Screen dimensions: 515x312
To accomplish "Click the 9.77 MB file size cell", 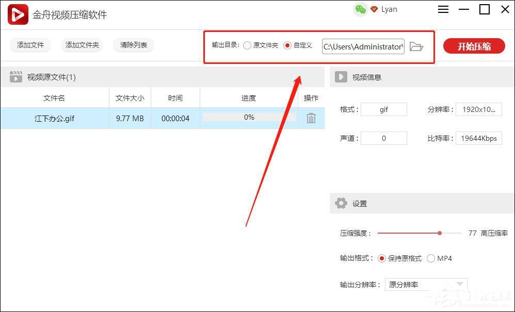I will (x=130, y=119).
